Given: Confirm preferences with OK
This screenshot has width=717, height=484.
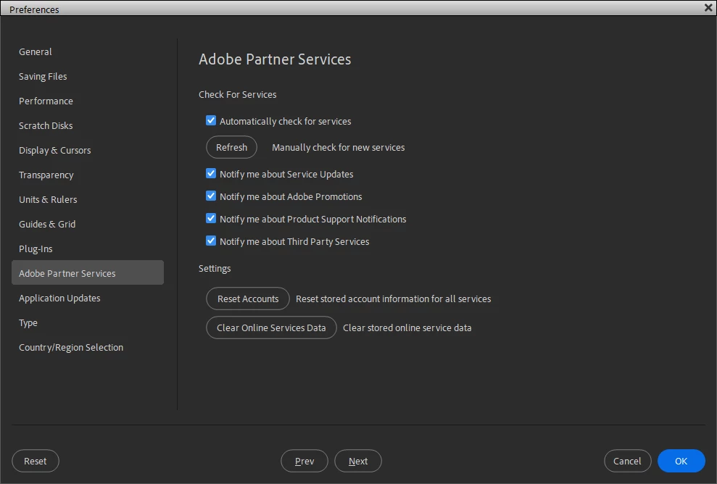Looking at the screenshot, I should coord(681,461).
